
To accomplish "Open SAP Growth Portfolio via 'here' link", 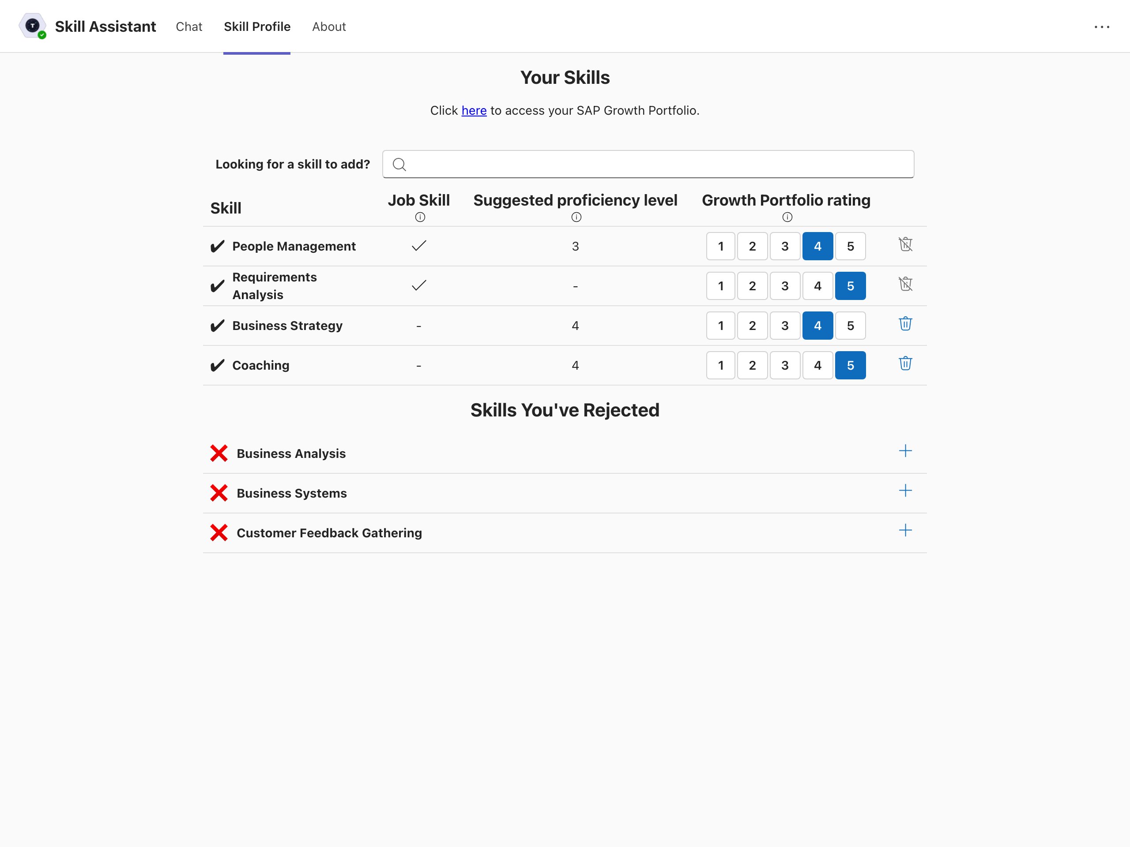I will point(474,111).
